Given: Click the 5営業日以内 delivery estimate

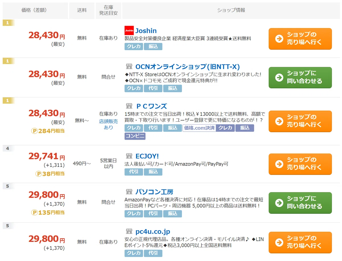Looking at the screenshot, I should pyautogui.click(x=108, y=164).
